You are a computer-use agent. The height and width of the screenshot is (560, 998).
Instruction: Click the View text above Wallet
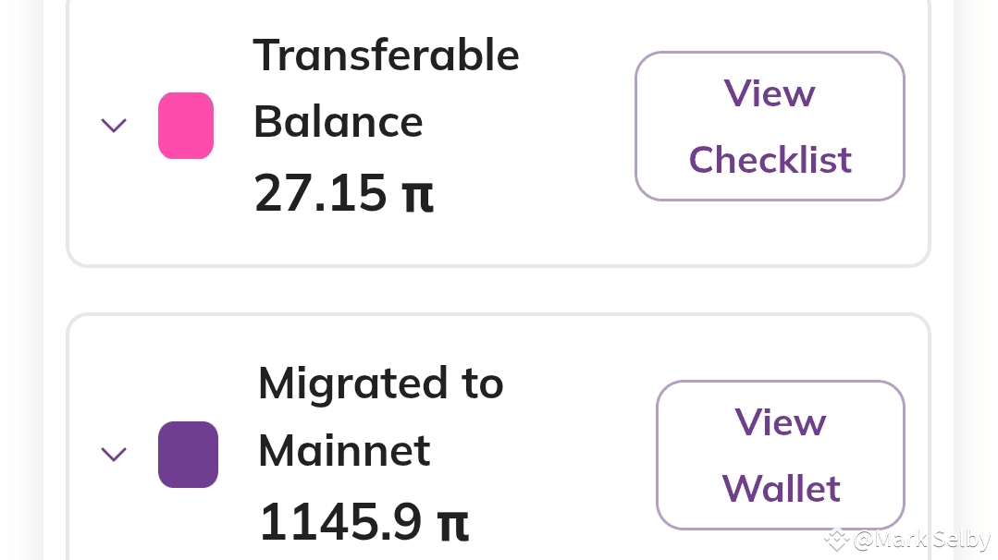tap(781, 422)
